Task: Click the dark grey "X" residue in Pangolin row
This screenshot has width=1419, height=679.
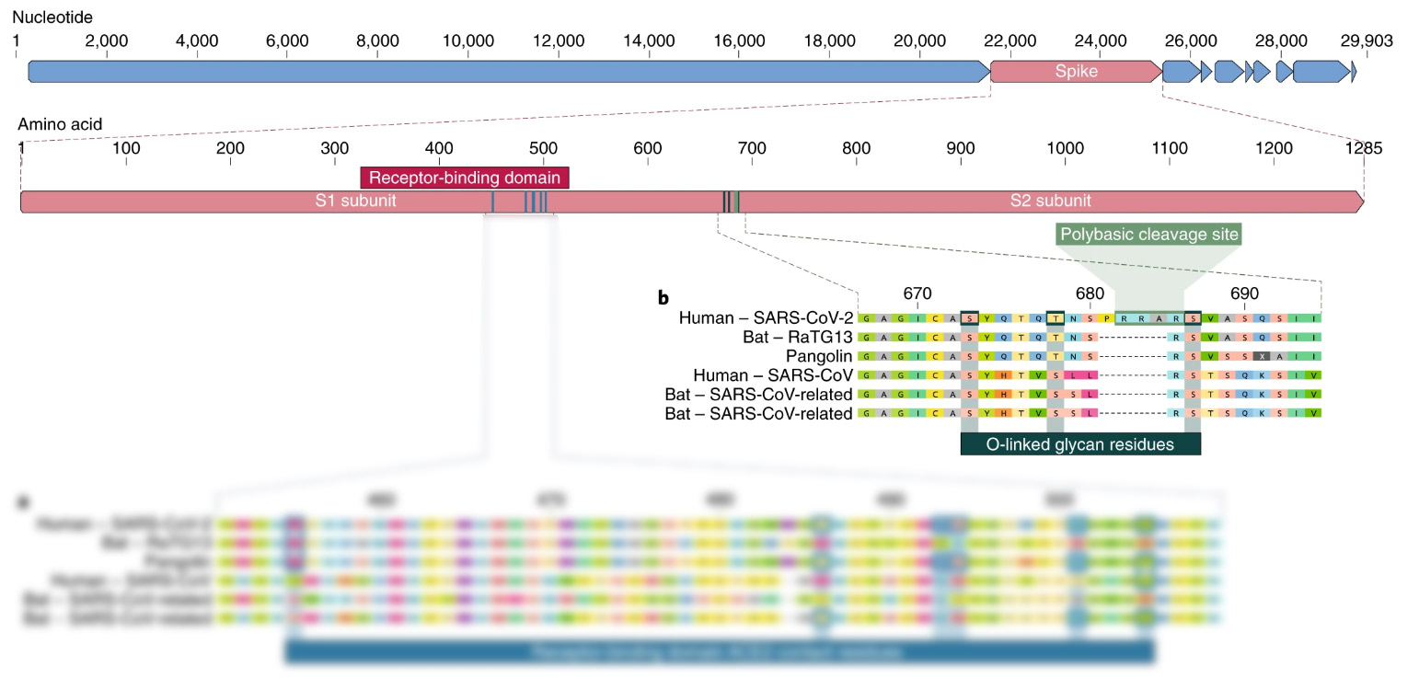Action: pyautogui.click(x=1262, y=356)
